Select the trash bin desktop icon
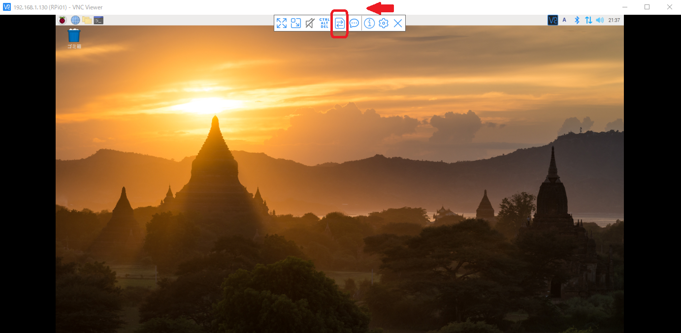Image resolution: width=681 pixels, height=333 pixels. [x=74, y=39]
